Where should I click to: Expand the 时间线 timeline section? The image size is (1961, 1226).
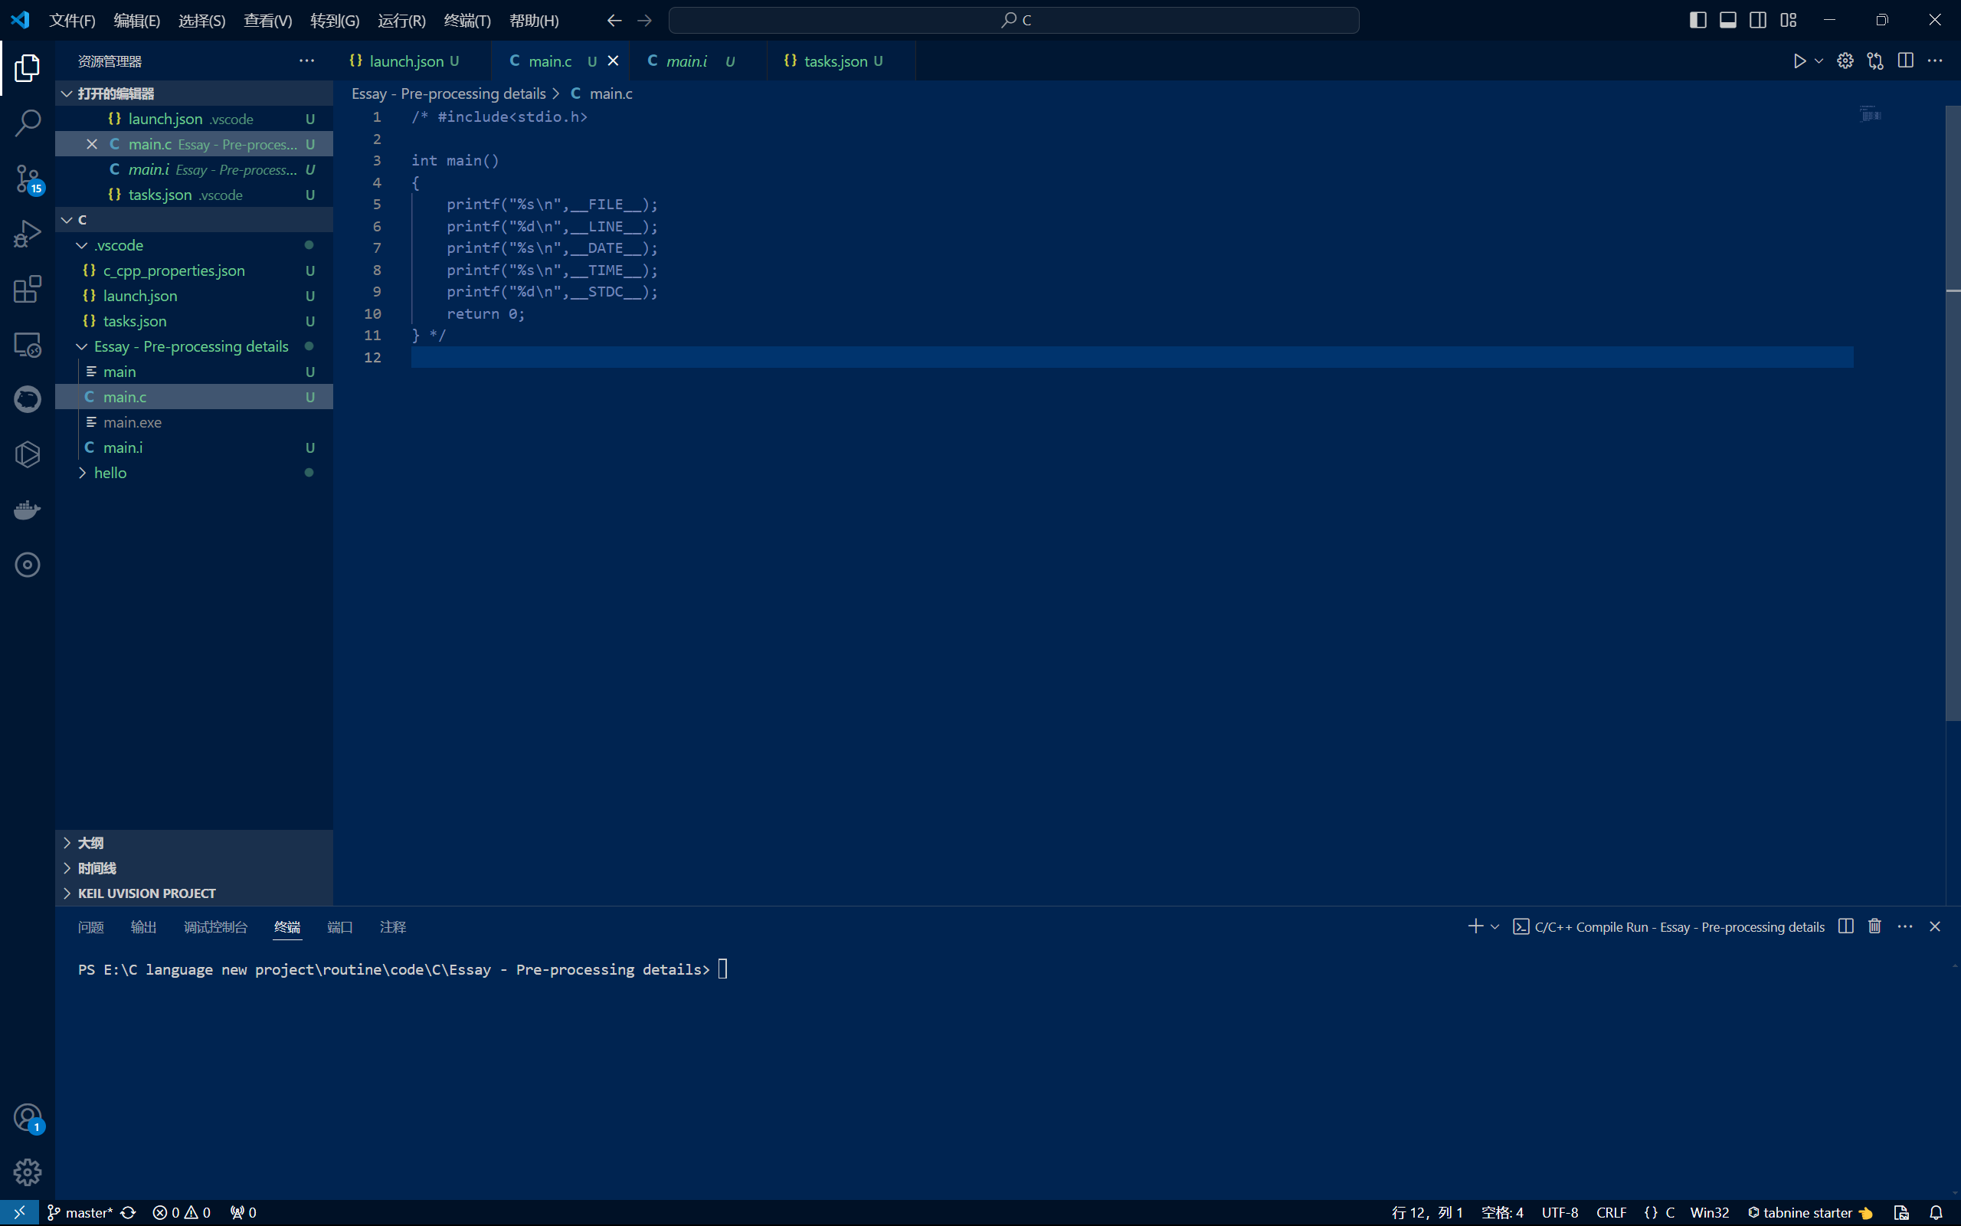[x=194, y=867]
